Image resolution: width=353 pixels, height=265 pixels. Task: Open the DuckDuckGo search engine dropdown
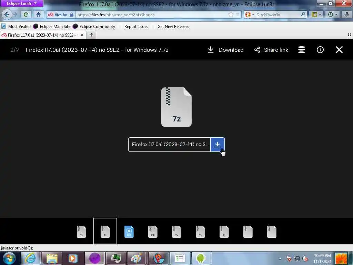pyautogui.click(x=250, y=14)
